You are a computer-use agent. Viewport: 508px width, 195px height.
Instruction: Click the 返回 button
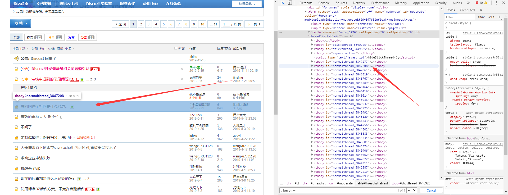121,24
